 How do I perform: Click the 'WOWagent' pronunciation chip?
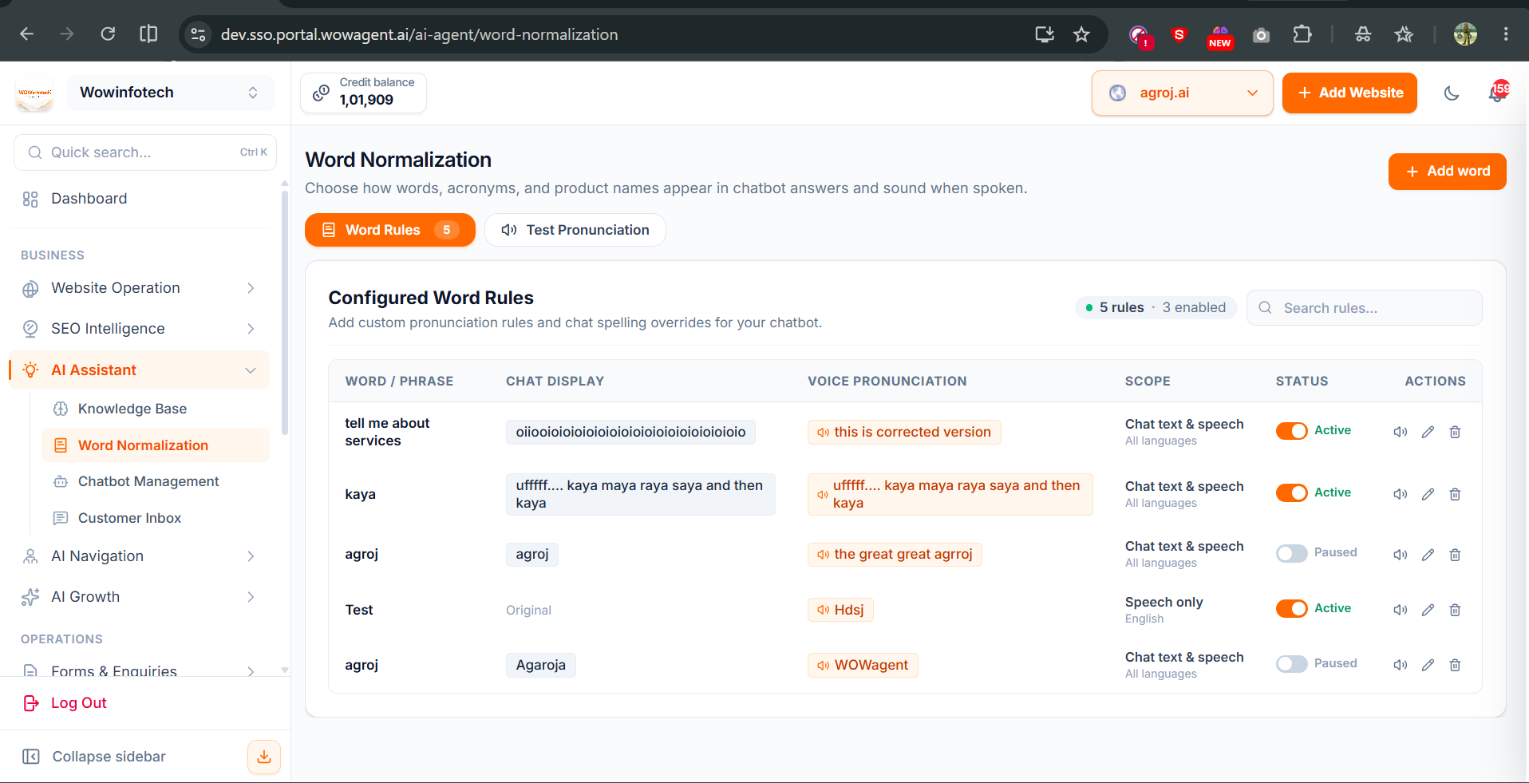click(863, 665)
